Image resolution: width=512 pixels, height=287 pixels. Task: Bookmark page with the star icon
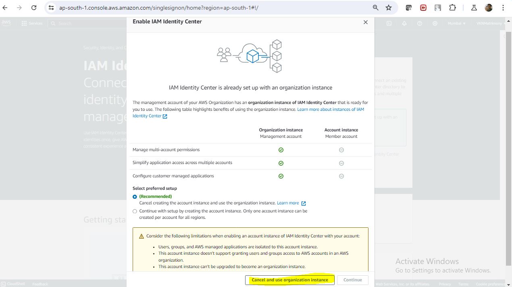(x=388, y=8)
